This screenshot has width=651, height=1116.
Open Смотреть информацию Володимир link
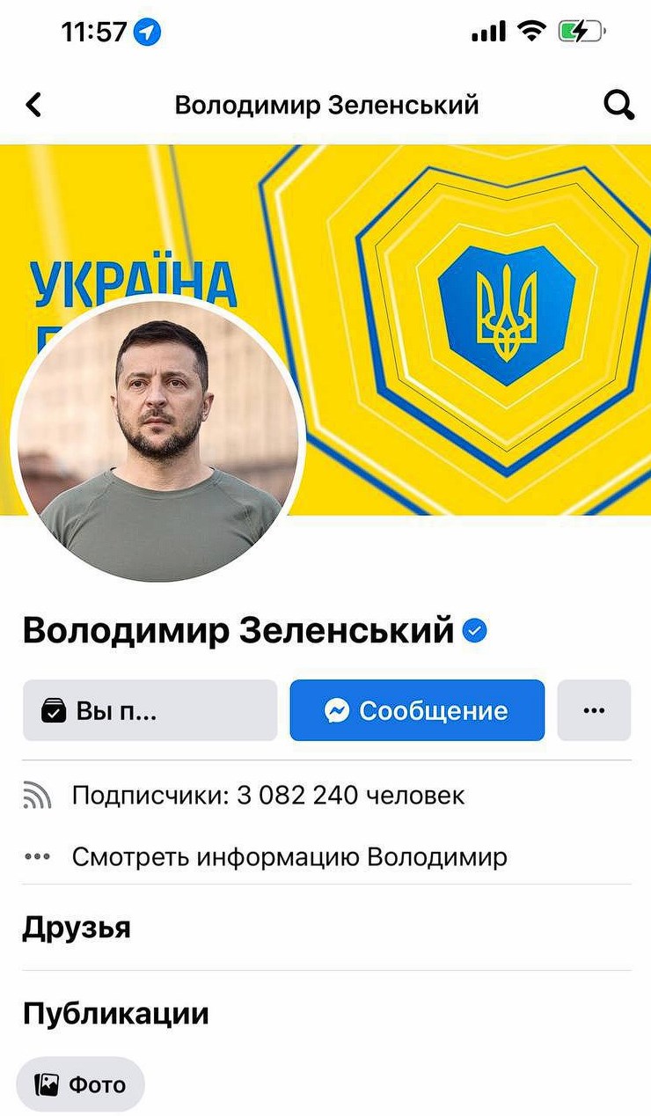point(289,856)
